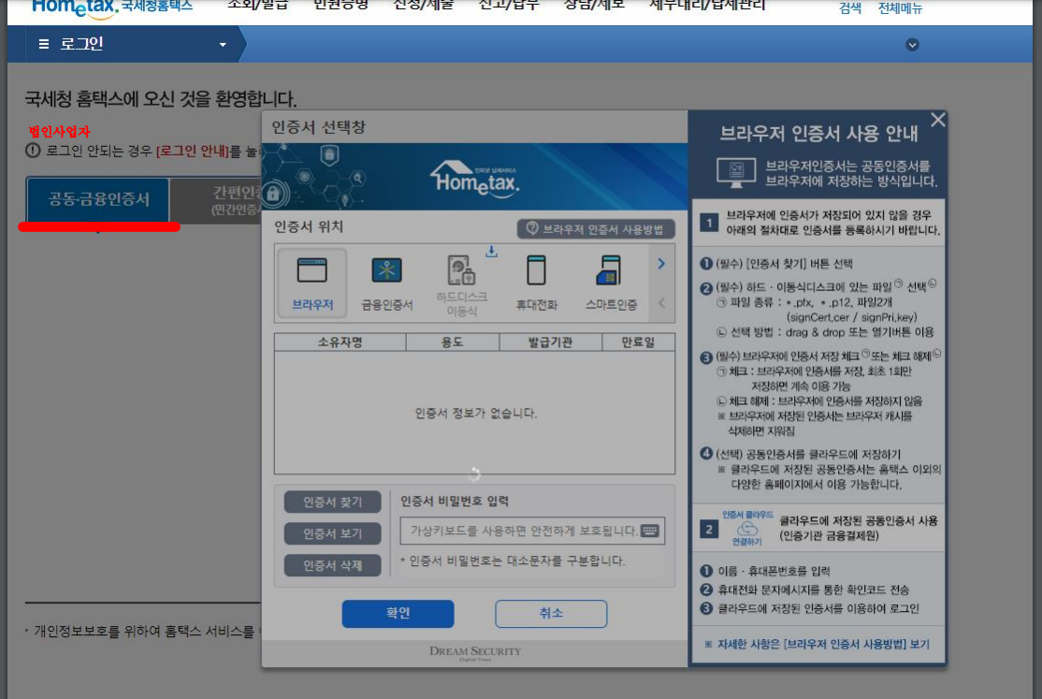Viewport: 1042px width, 699px height.
Task: Select the 브라우저 certificate location icon
Action: (312, 282)
